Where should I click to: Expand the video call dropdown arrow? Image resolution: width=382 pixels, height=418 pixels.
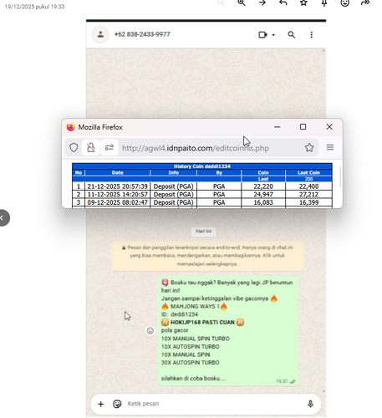pyautogui.click(x=273, y=35)
